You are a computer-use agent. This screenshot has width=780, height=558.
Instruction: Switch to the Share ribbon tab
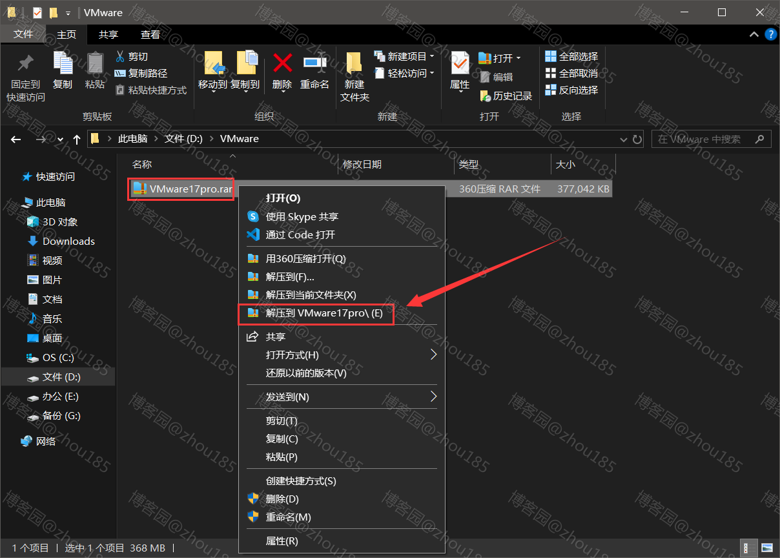coord(108,35)
